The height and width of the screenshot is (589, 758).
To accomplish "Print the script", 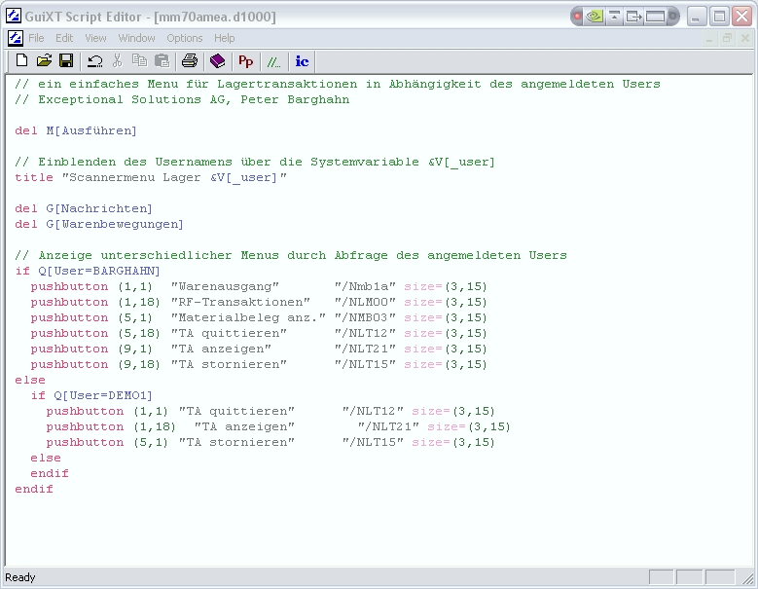I will coord(190,61).
